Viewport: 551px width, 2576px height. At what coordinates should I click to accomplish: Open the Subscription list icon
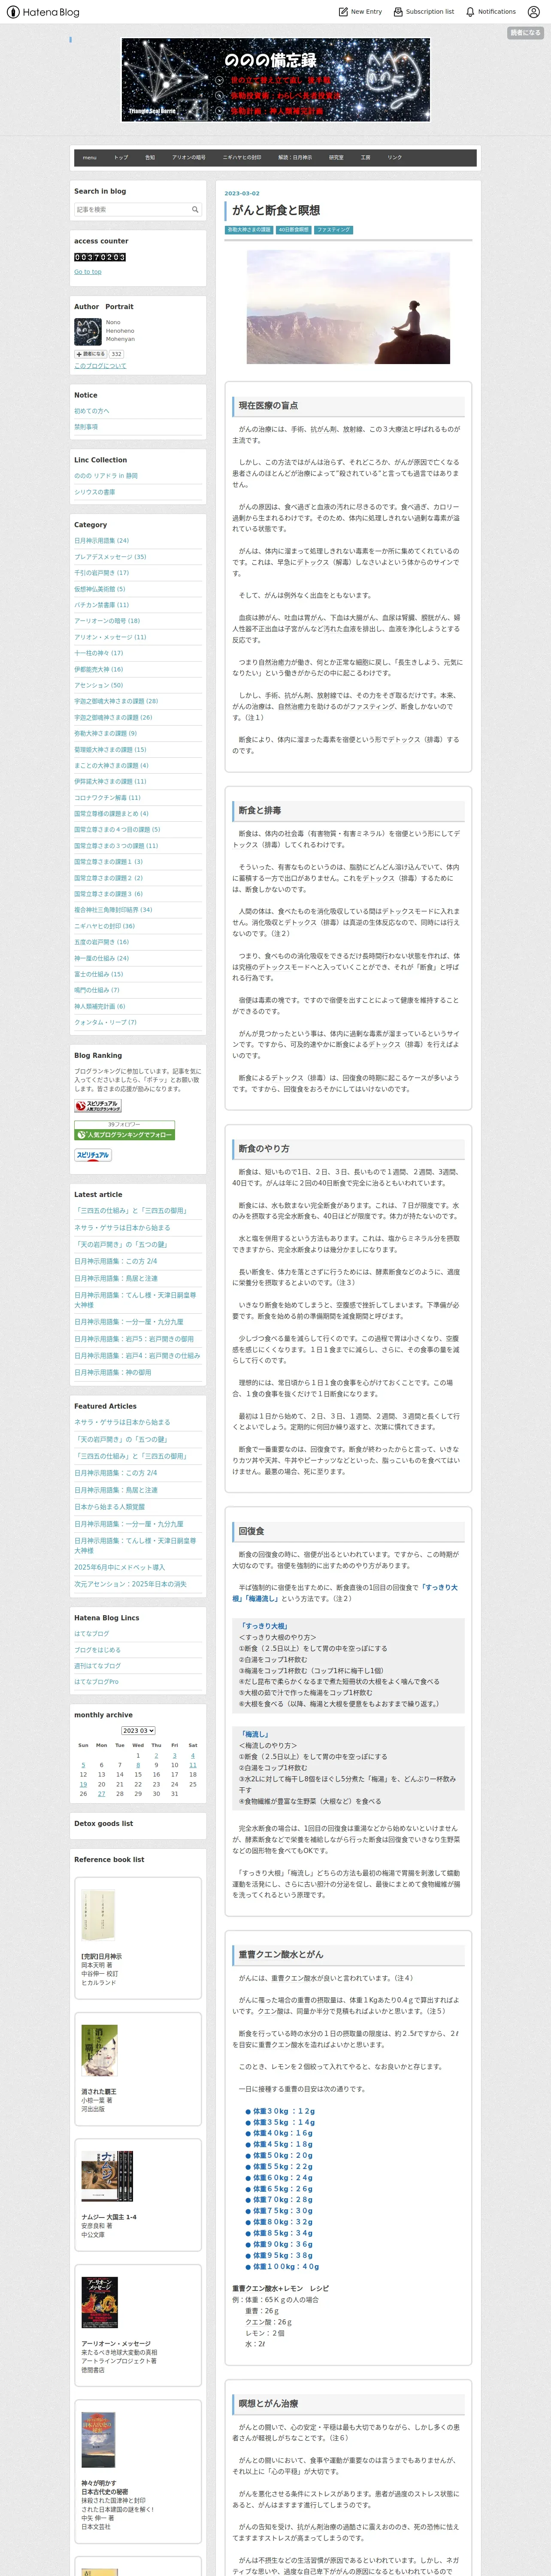[397, 12]
